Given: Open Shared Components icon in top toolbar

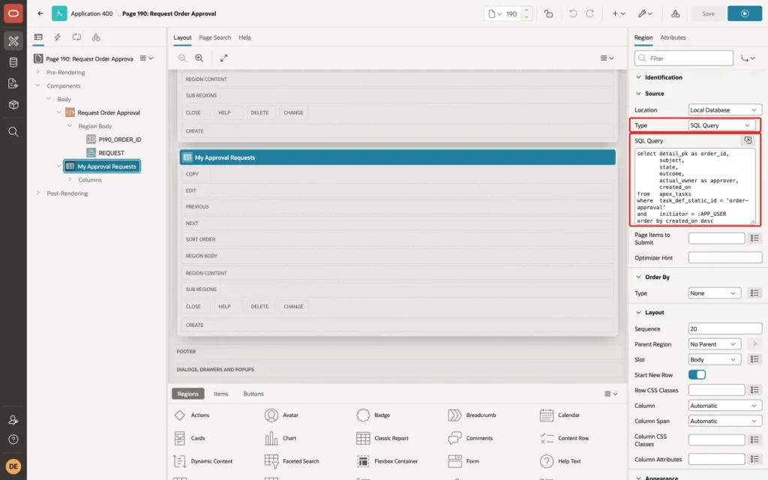Looking at the screenshot, I should pos(675,13).
